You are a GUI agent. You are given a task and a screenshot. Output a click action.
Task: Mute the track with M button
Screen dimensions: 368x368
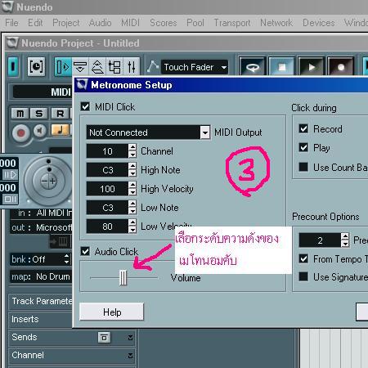click(20, 114)
